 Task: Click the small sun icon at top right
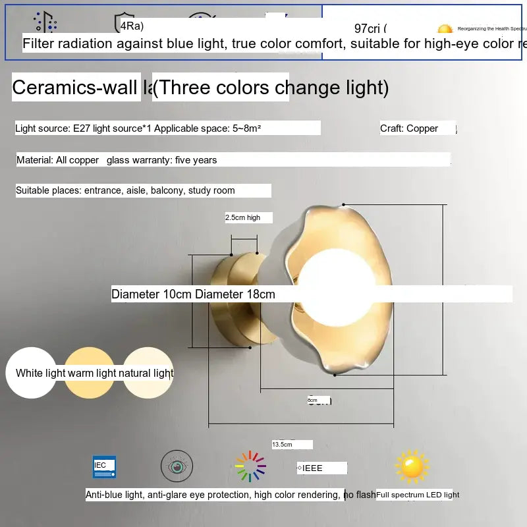(445, 29)
